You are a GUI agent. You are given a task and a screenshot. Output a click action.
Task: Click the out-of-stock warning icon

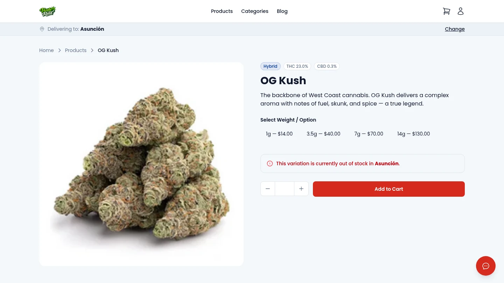270,164
